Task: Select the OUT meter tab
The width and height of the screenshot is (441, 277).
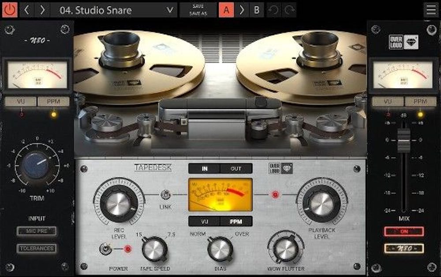Action: coord(236,168)
